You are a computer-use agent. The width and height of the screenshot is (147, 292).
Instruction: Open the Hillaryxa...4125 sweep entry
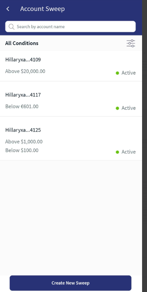(71, 139)
